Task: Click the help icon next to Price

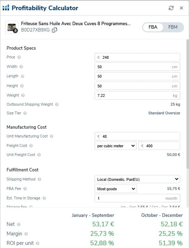Action: tap(19, 57)
